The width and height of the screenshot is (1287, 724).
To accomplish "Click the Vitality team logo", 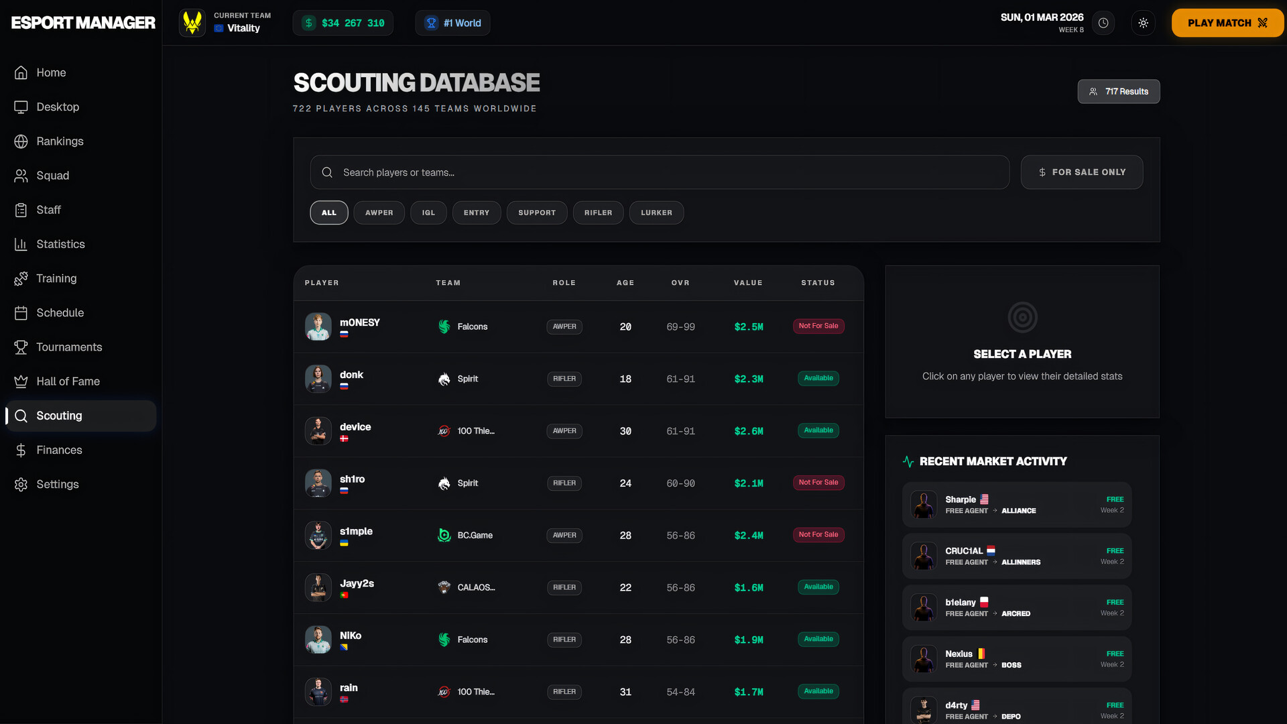I will pos(192,22).
